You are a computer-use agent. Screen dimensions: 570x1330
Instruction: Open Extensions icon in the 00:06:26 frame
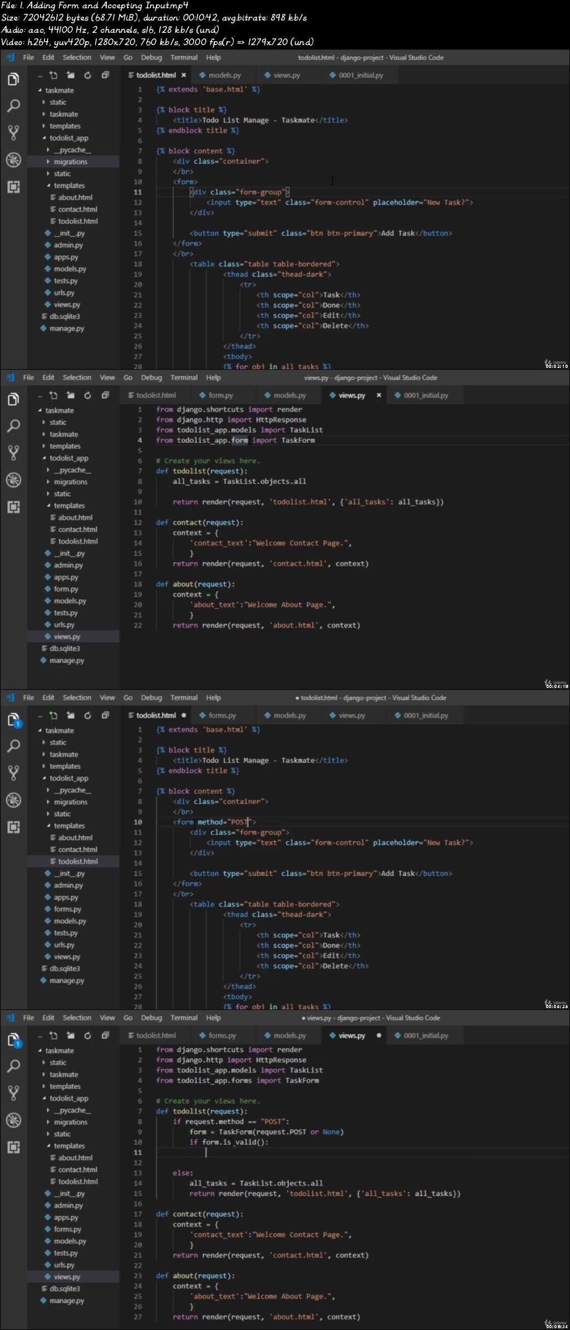click(x=13, y=827)
